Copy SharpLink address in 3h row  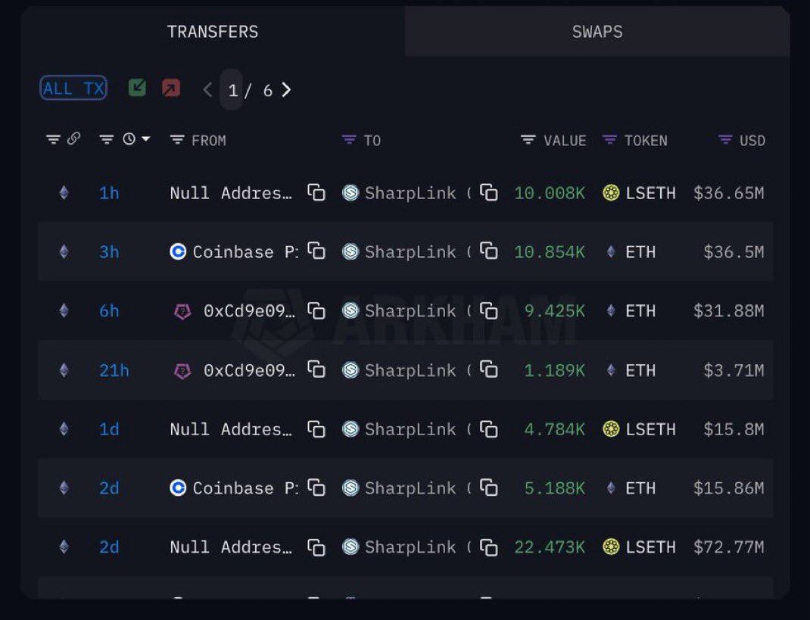[489, 251]
